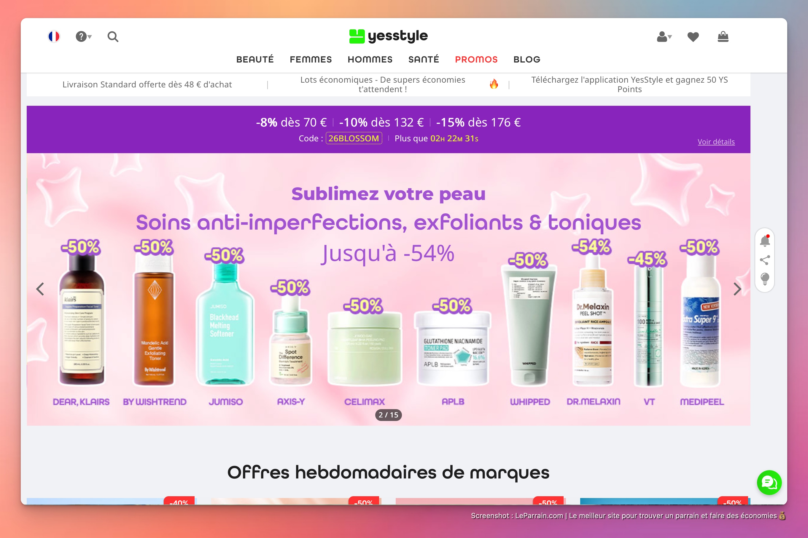Expand the help question mark dropdown
Screen dimensions: 808x538
(x=83, y=36)
